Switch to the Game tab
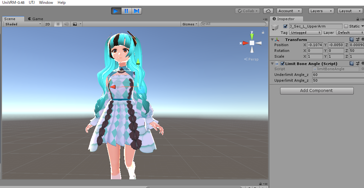364x188 pixels. point(36,19)
